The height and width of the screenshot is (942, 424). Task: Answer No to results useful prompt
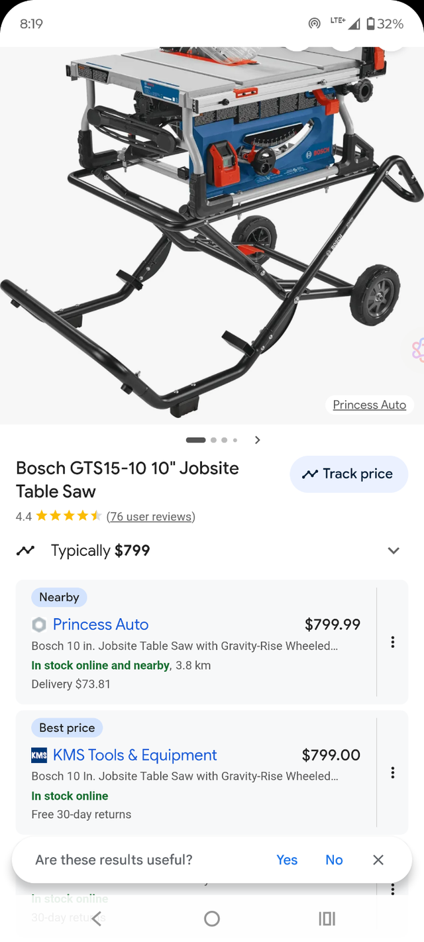334,860
